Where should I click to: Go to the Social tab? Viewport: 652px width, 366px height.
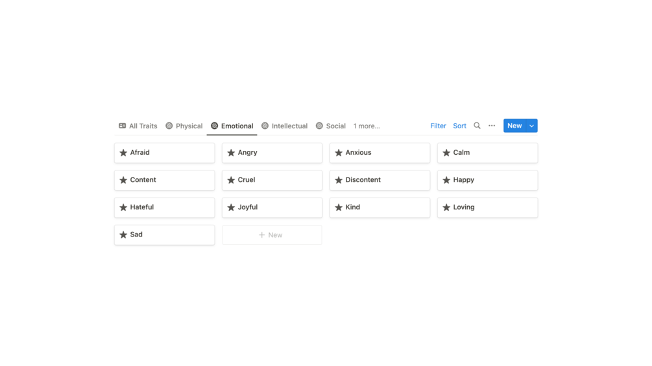(x=331, y=126)
